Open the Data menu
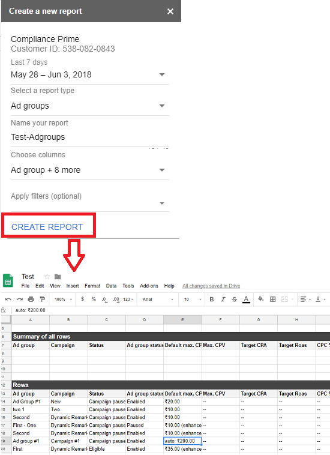 coord(111,286)
